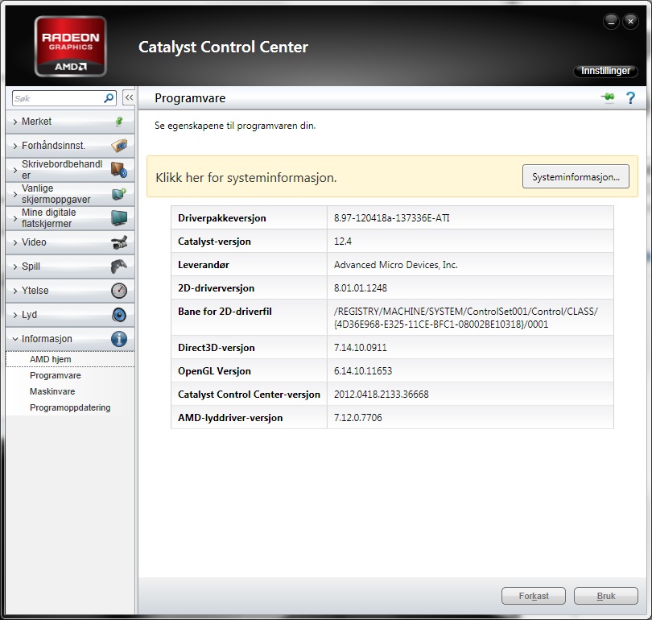This screenshot has height=620, width=652.
Task: Open the Innstillinger menu
Action: point(605,71)
